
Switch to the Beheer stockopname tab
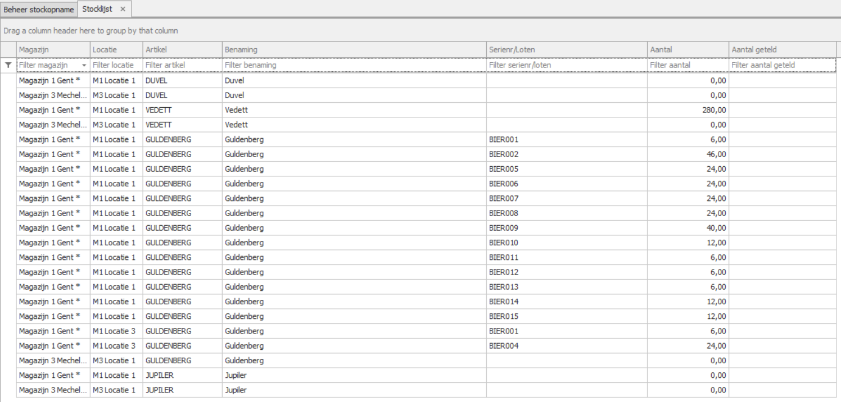coord(39,10)
